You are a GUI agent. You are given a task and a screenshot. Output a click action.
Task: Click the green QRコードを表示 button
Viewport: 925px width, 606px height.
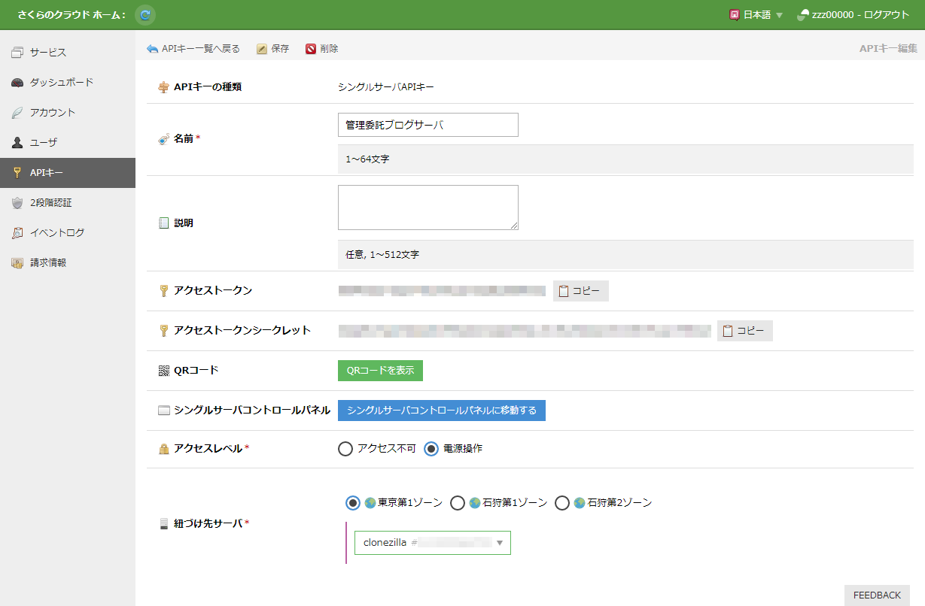coord(380,371)
